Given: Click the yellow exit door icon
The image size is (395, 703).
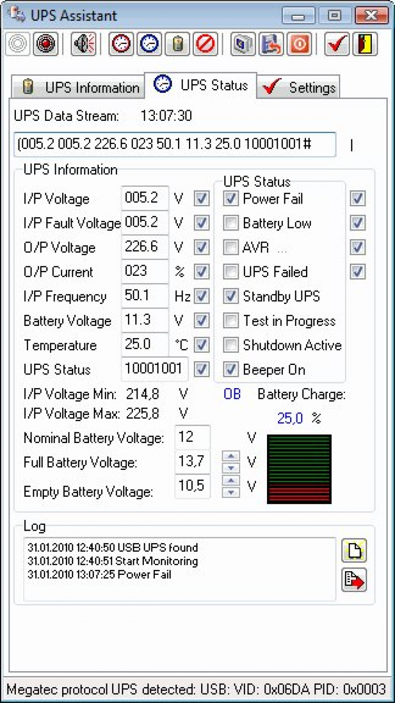Looking at the screenshot, I should (x=365, y=44).
